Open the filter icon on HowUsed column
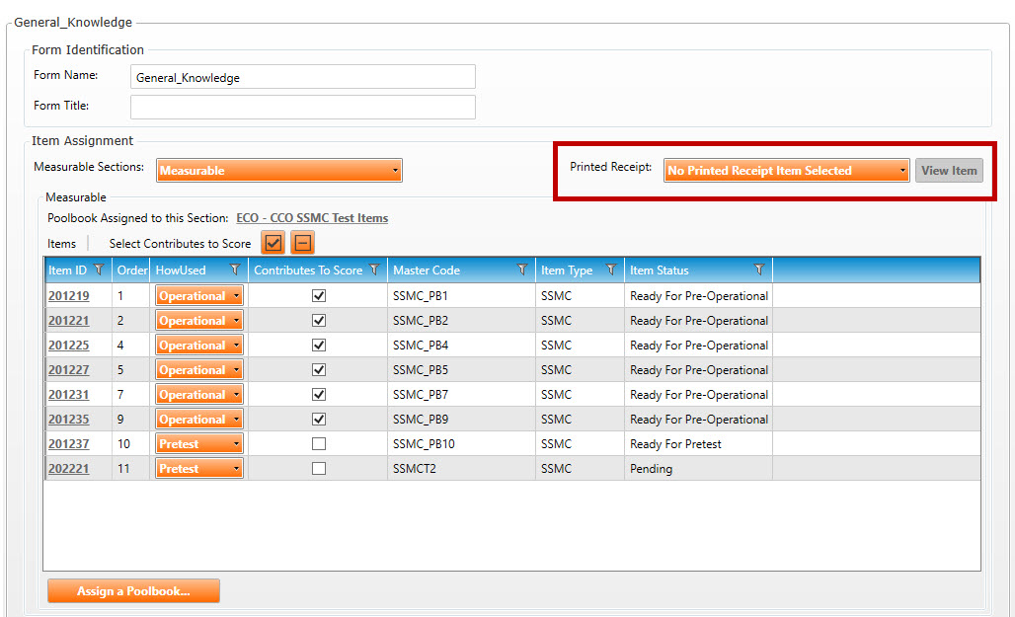 (235, 270)
